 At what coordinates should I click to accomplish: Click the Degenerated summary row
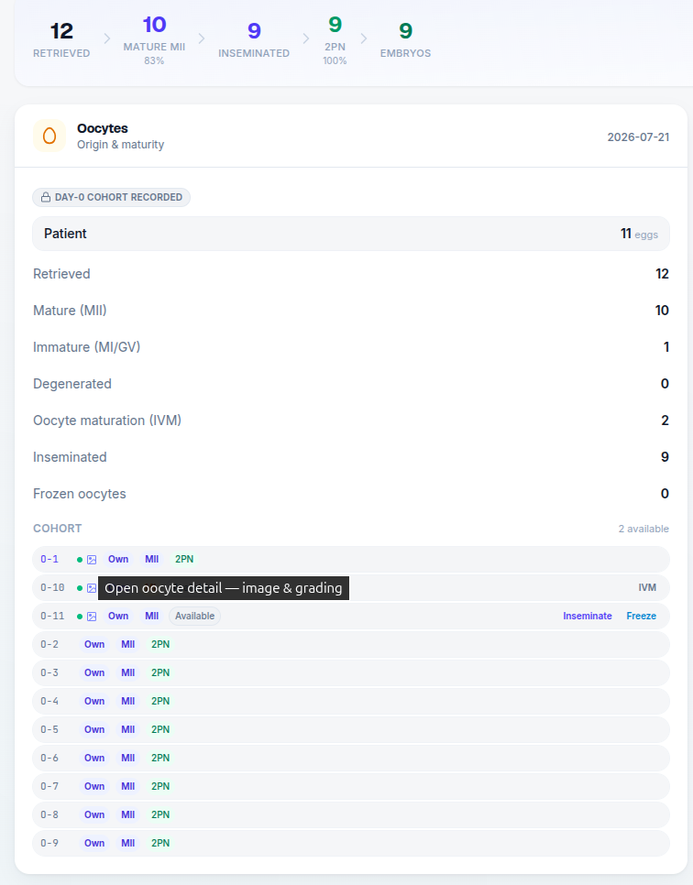[351, 384]
